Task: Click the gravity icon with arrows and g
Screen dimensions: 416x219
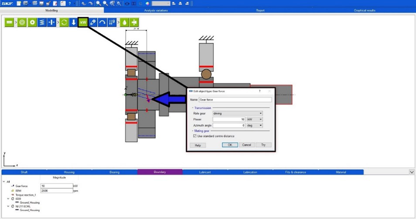Action: coord(112,22)
